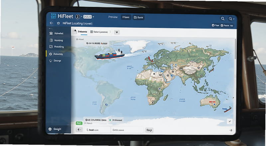Click the first bottom input field

[x=97, y=130]
